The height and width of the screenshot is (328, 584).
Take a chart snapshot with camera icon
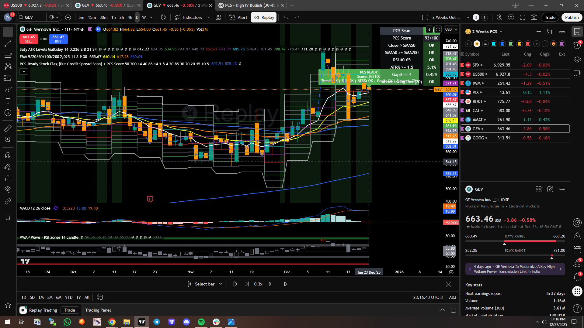tap(534, 17)
